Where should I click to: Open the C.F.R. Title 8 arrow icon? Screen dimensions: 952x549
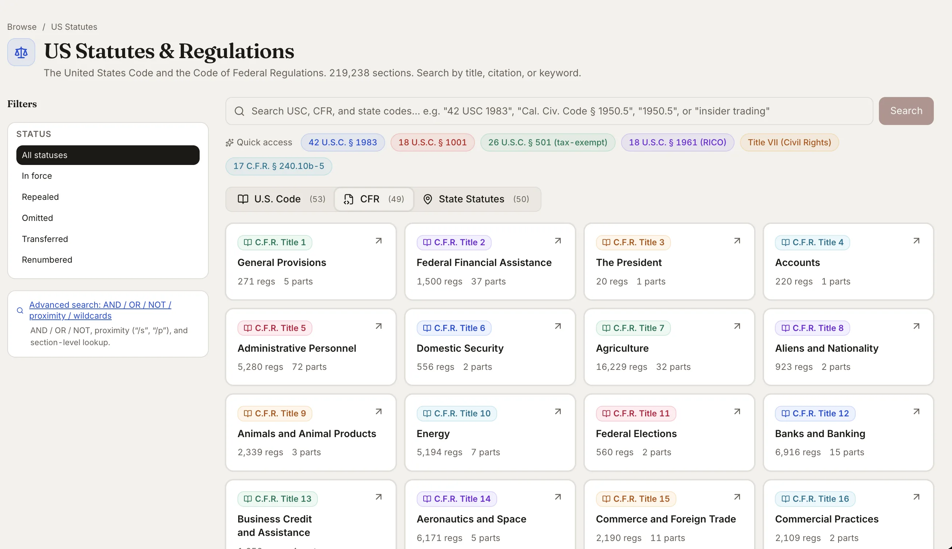coord(916,326)
